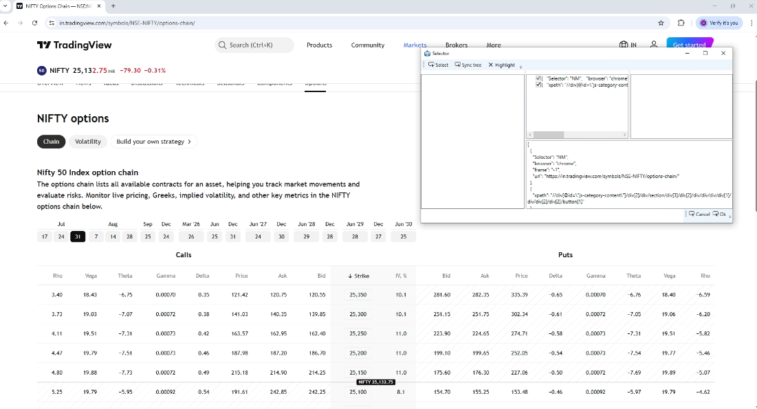Sort by the Strike column header
This screenshot has width=757, height=409.
[x=358, y=276]
